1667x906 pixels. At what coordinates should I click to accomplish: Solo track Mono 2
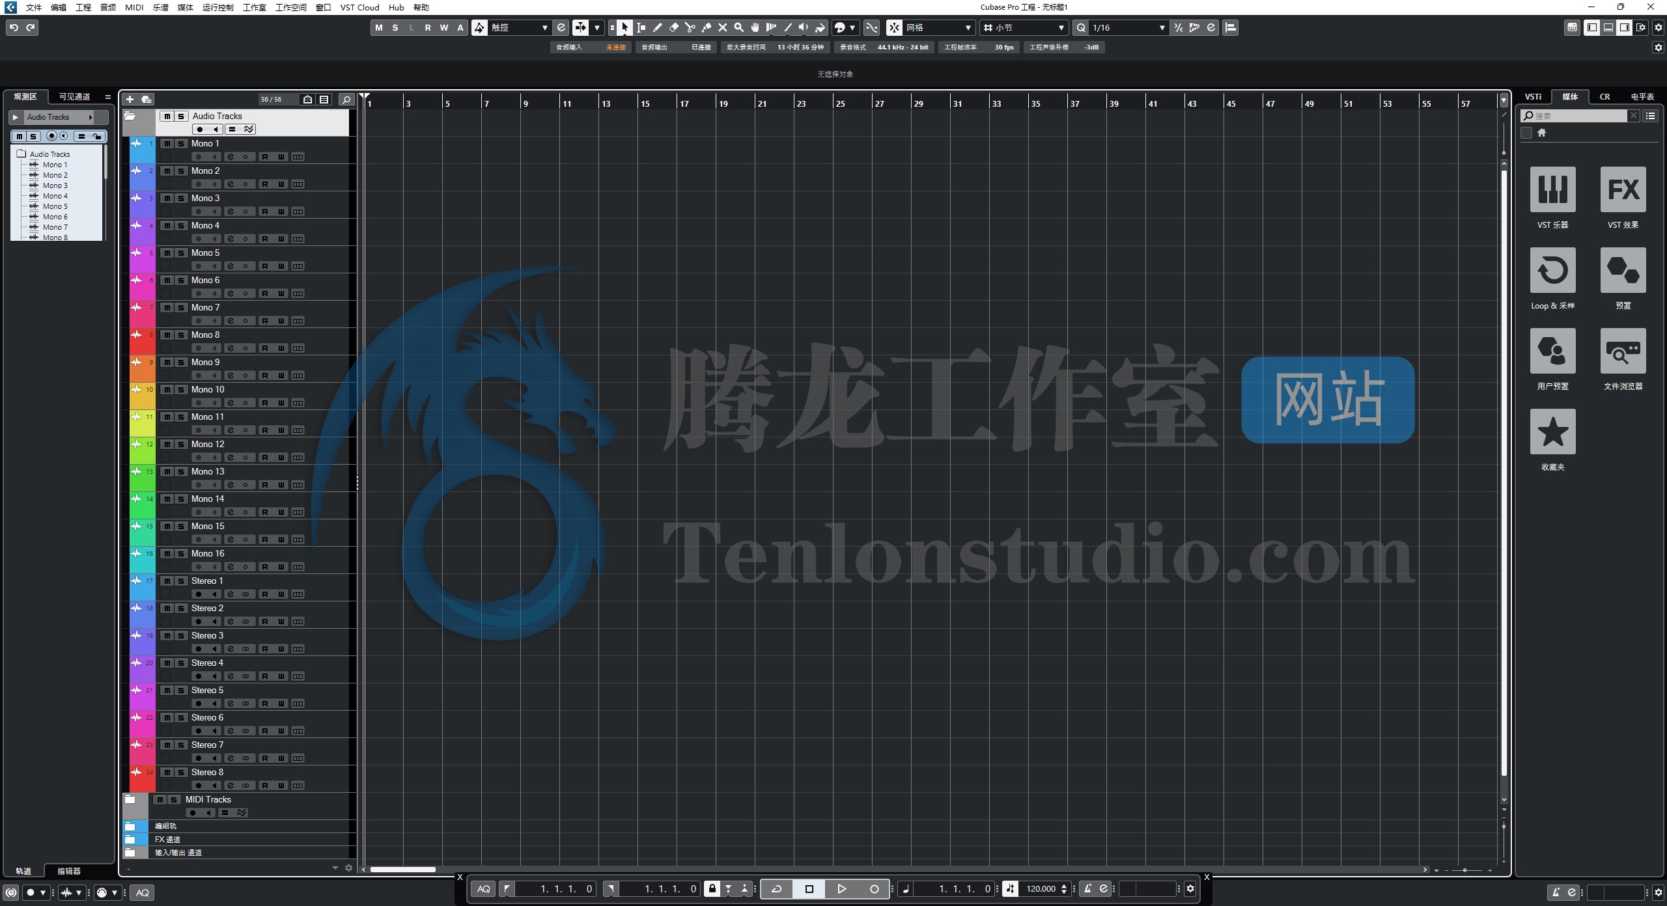click(181, 171)
